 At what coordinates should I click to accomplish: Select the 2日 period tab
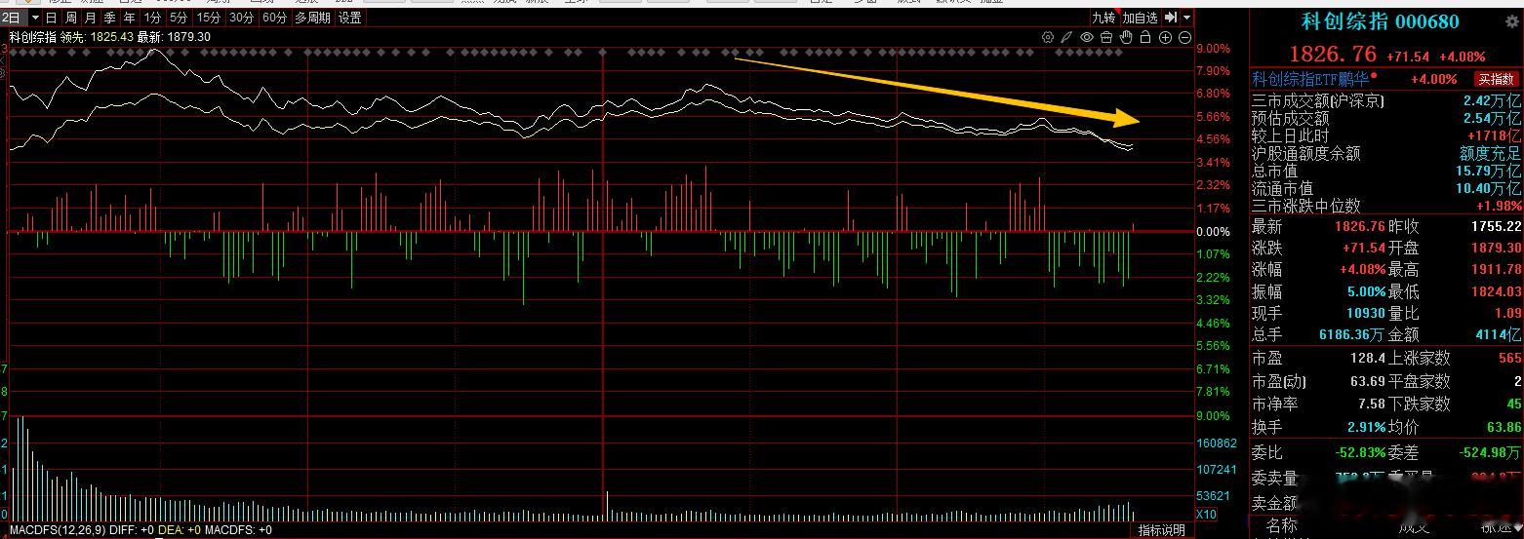(x=12, y=18)
